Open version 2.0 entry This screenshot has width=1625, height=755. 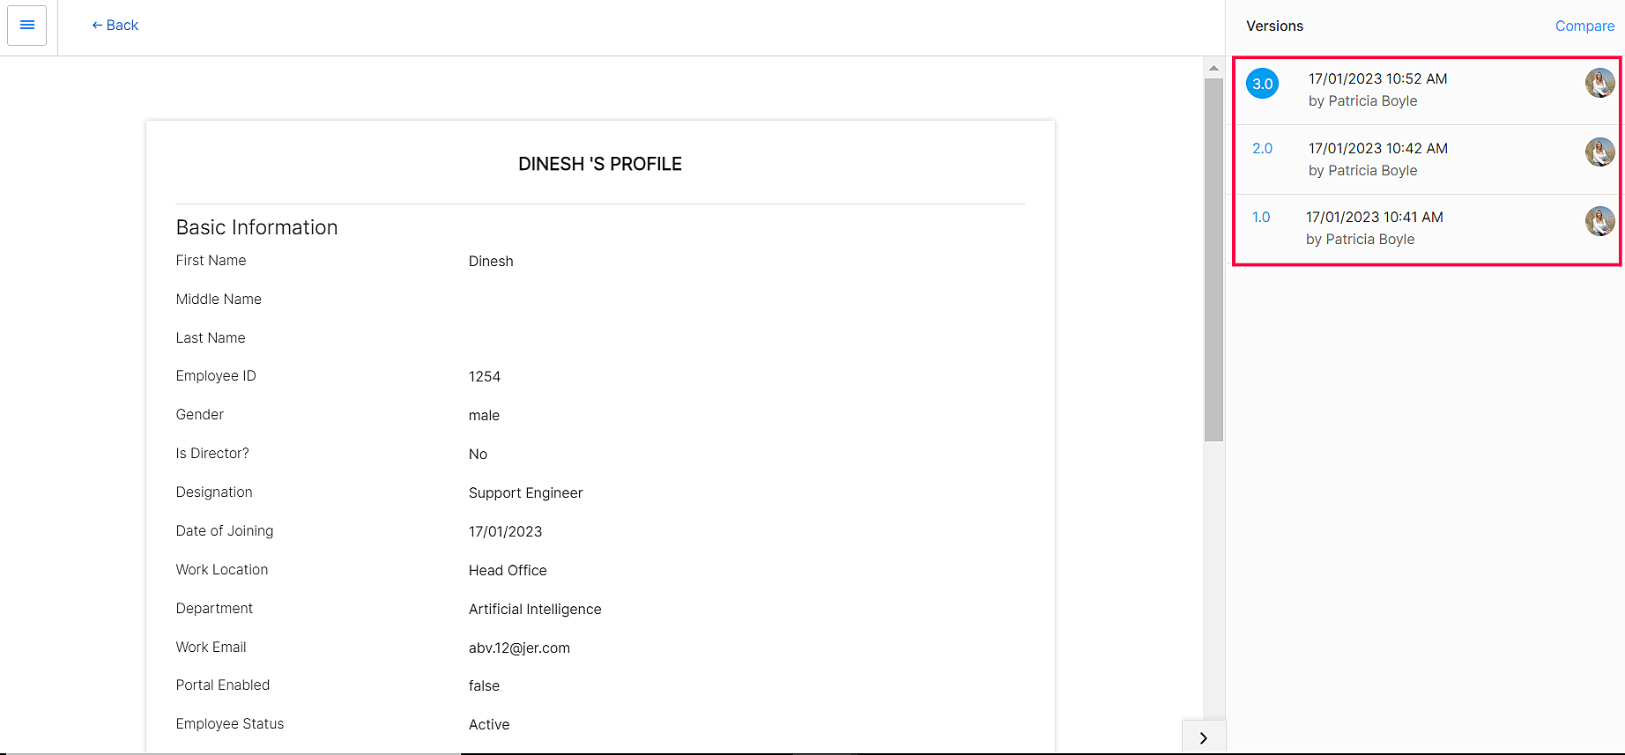1263,149
